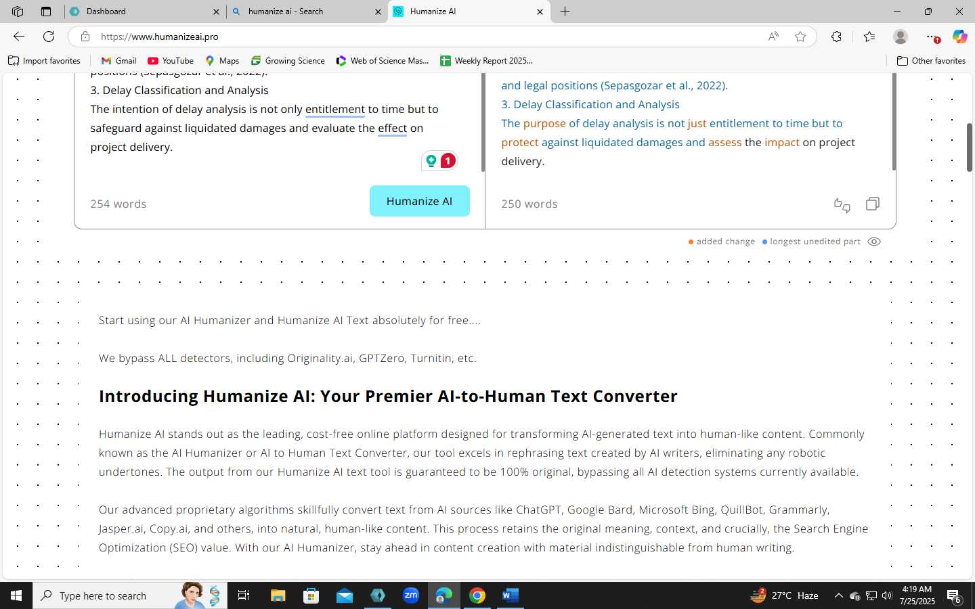Click orange word protect in output
Image resolution: width=975 pixels, height=609 pixels.
[x=520, y=142]
